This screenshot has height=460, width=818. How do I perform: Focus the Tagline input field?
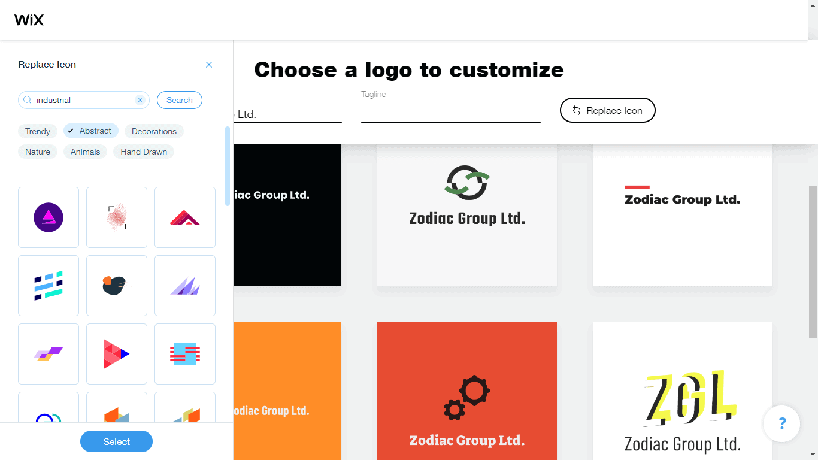451,111
